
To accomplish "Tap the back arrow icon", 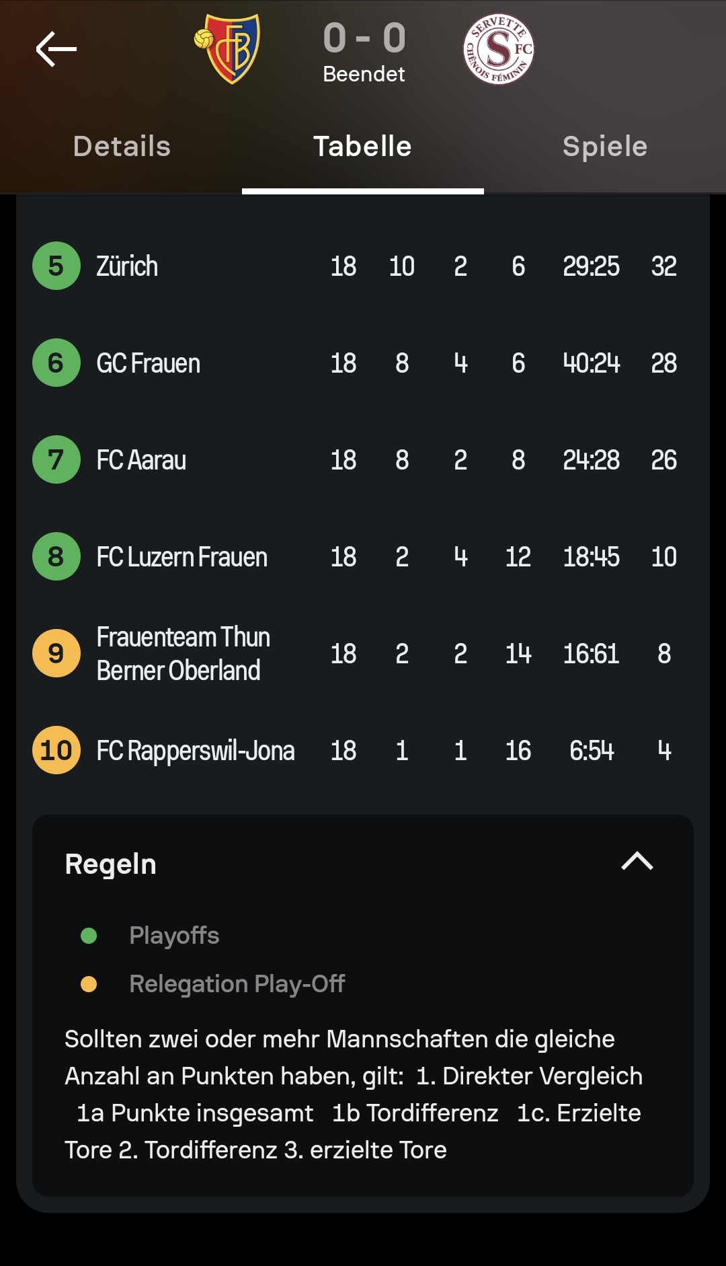I will click(x=56, y=49).
